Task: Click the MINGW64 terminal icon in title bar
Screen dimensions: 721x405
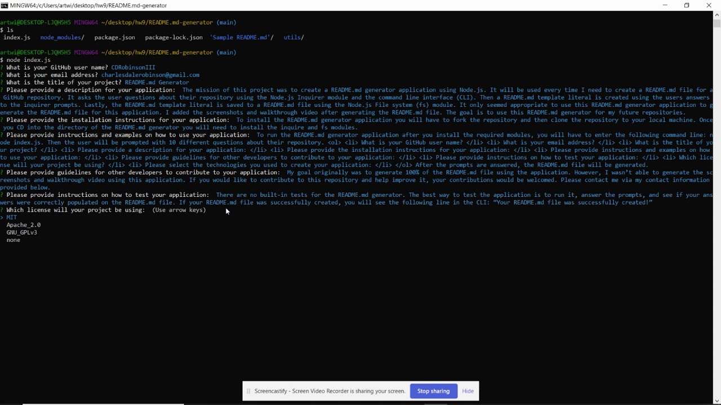Action: (4, 5)
